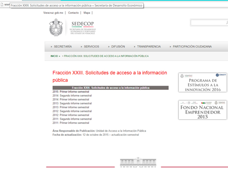Open the Veracruz.gob.mx link
The height and width of the screenshot is (176, 228).
pos(53,13)
